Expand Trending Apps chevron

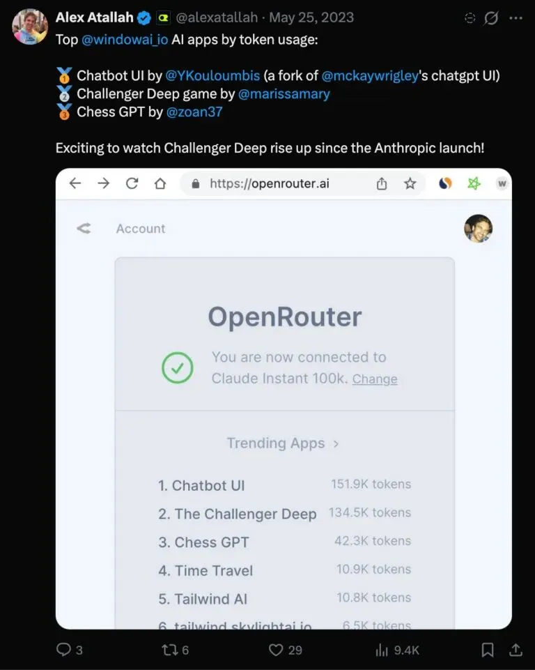pos(336,444)
